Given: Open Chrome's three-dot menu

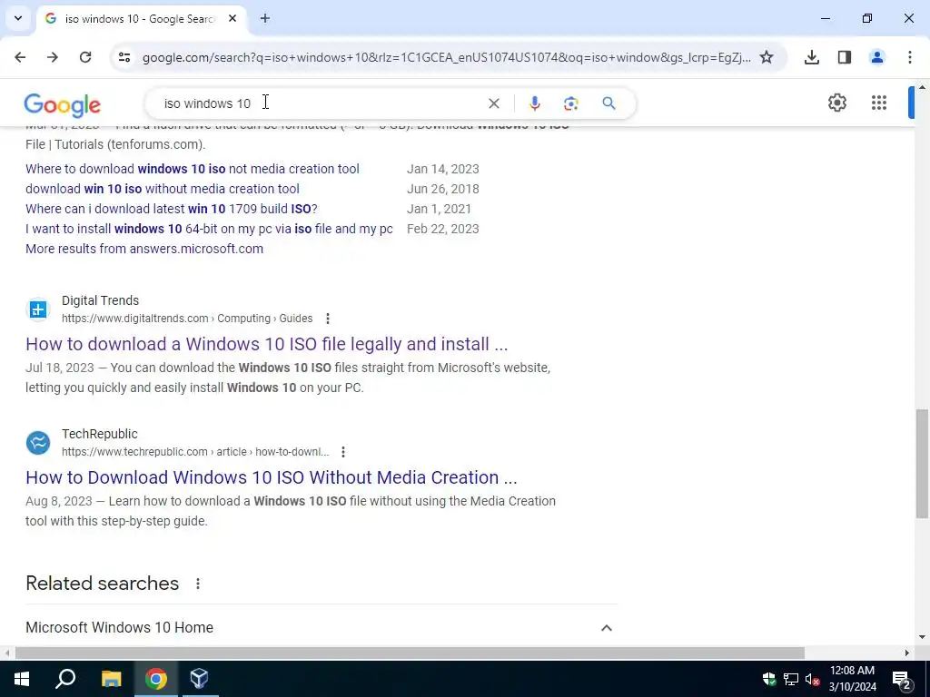Looking at the screenshot, I should [910, 57].
